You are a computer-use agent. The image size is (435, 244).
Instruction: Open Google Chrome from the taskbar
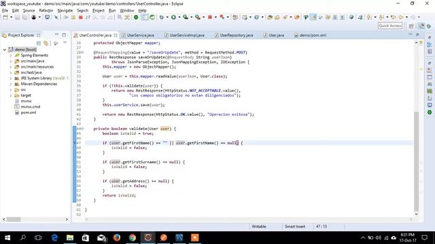133,238
